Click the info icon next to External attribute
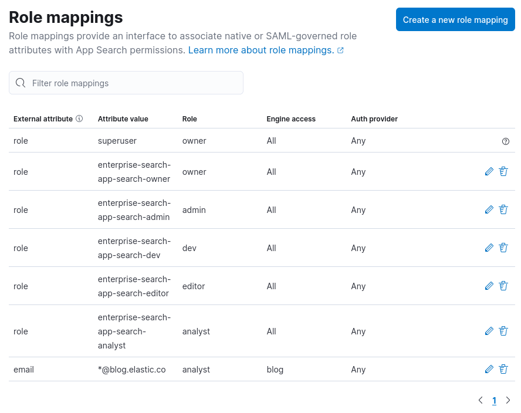This screenshot has height=413, width=521. (80, 119)
